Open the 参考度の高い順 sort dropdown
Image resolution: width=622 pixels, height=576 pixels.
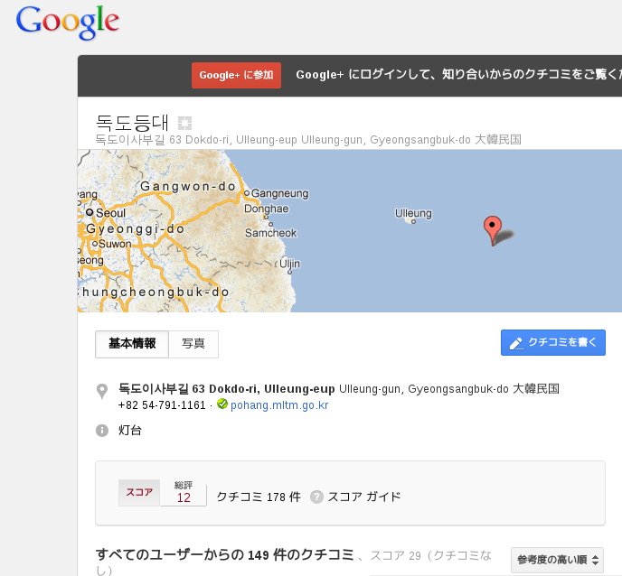pyautogui.click(x=557, y=560)
